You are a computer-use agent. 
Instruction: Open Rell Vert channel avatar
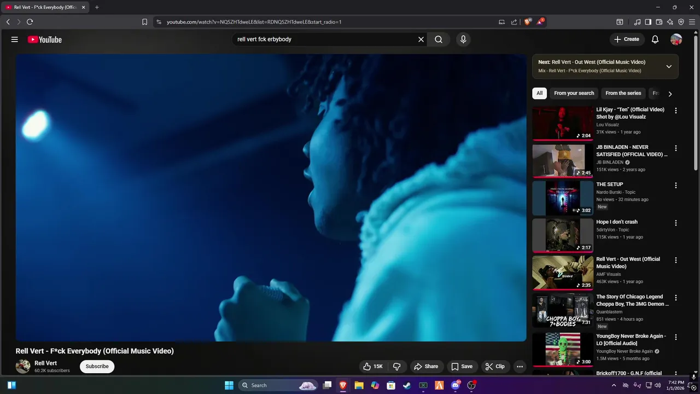click(x=23, y=367)
